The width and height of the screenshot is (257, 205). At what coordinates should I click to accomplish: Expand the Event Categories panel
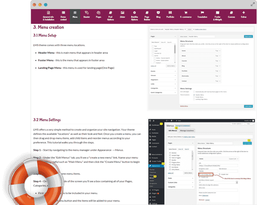[x=163, y=92]
